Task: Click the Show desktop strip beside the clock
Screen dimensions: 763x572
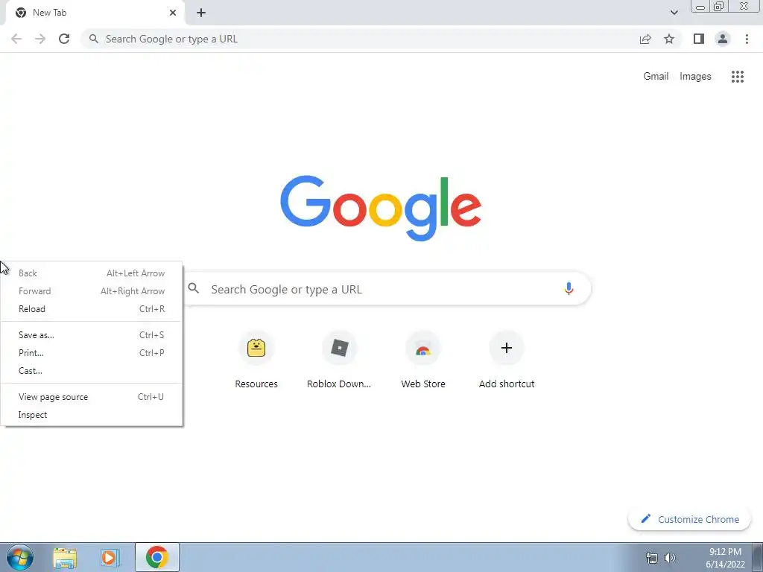Action: 758,557
